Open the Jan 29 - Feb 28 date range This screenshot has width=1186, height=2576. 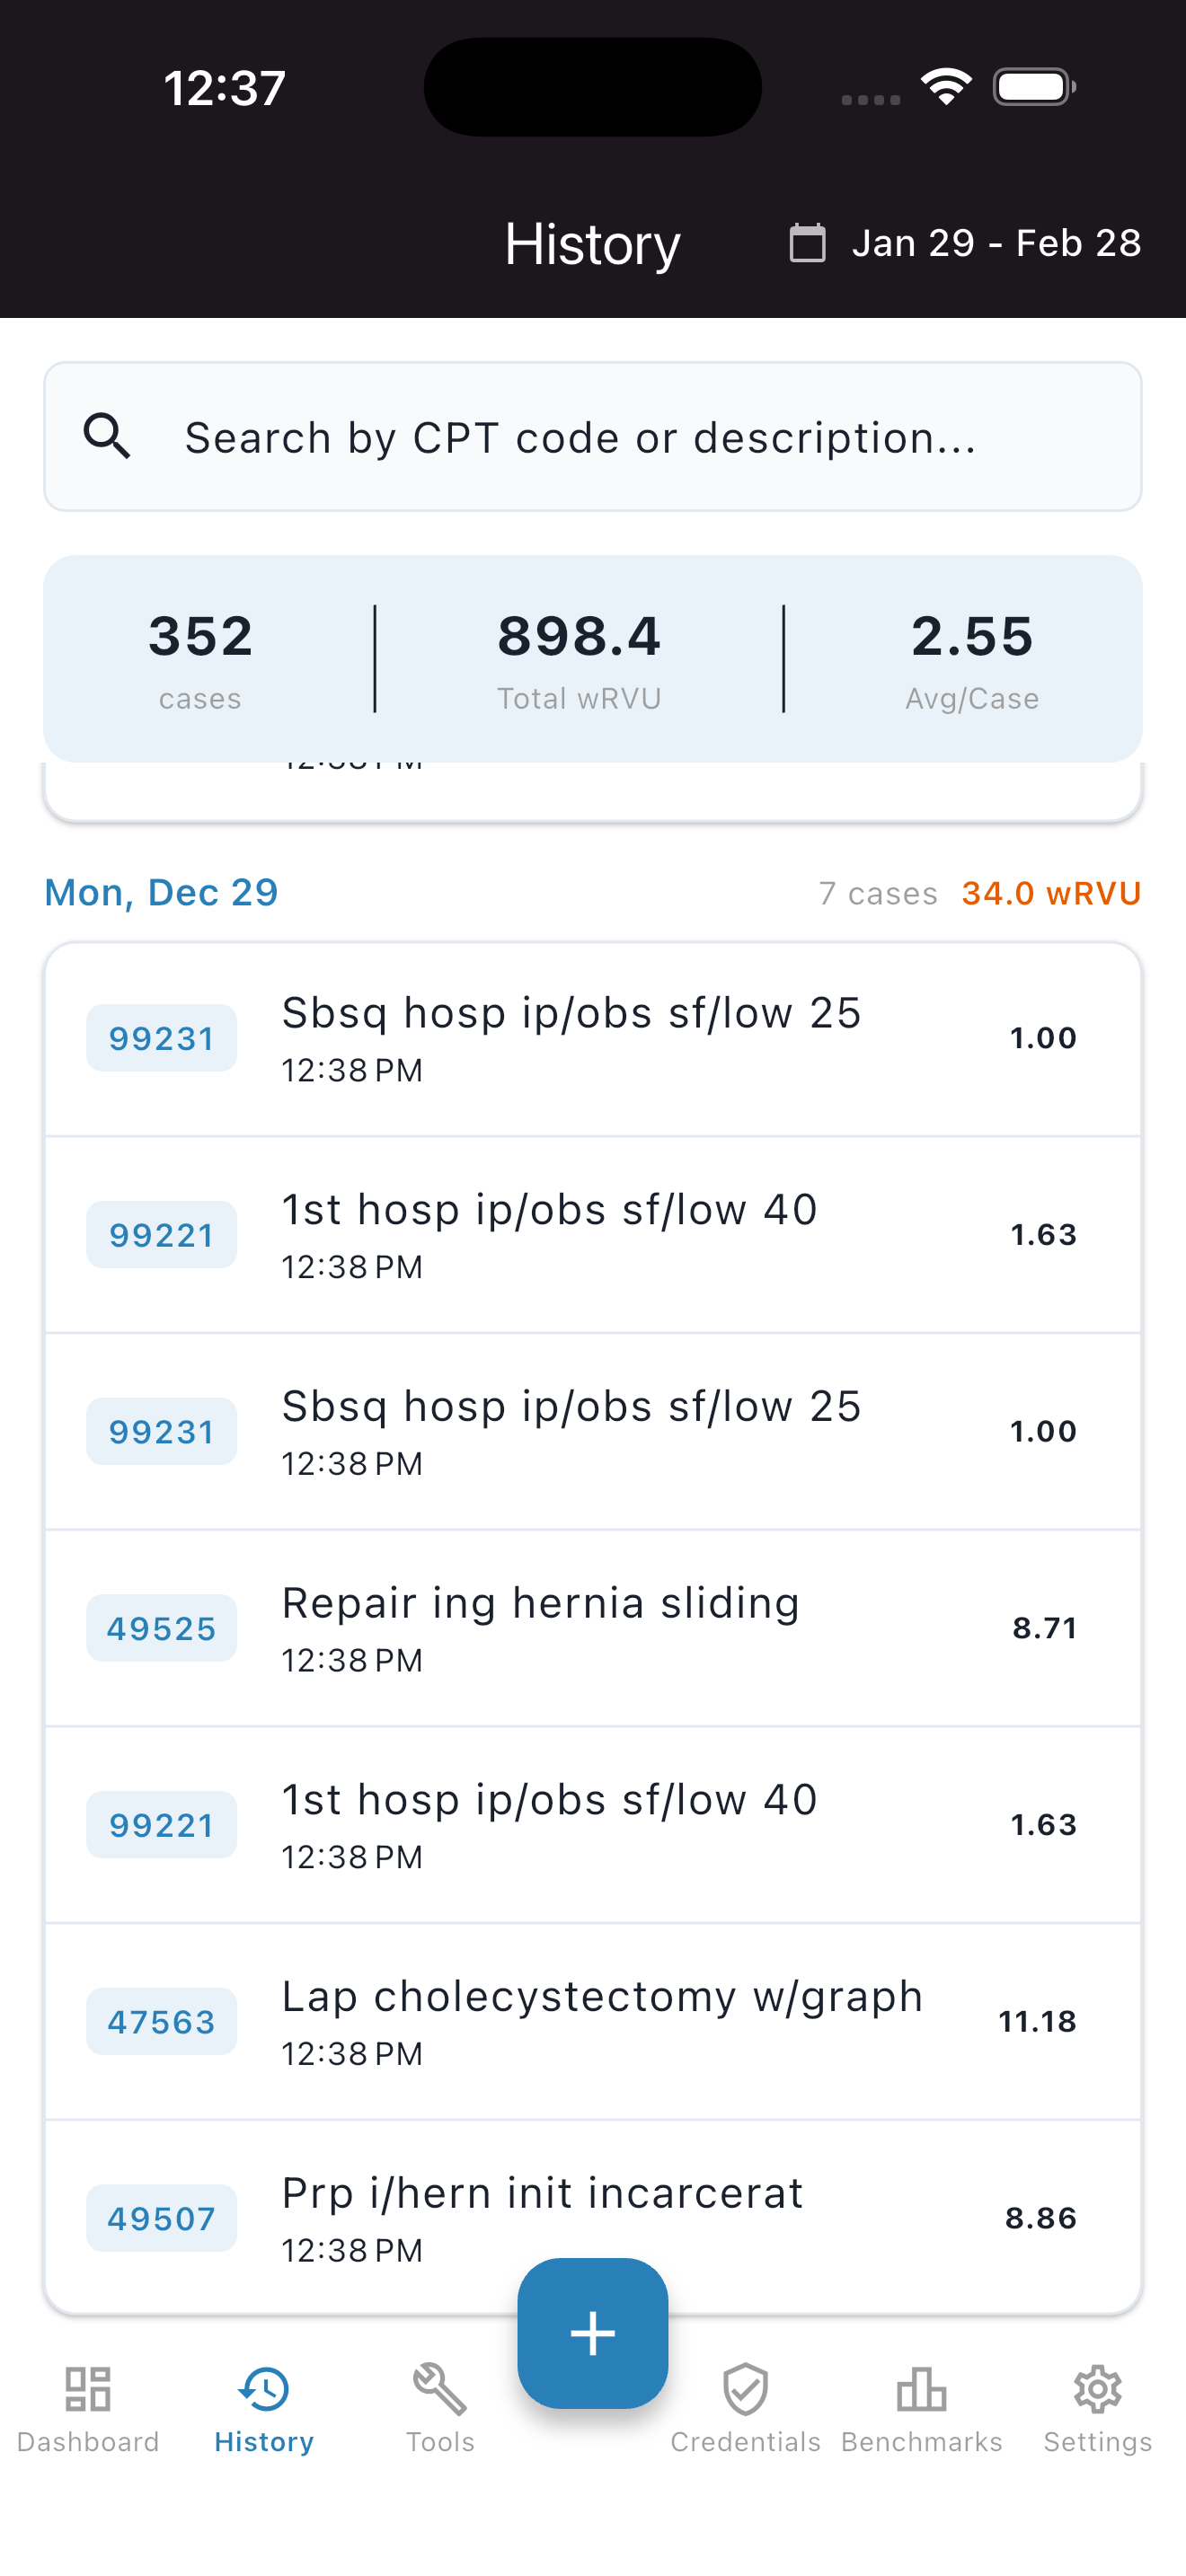996,243
